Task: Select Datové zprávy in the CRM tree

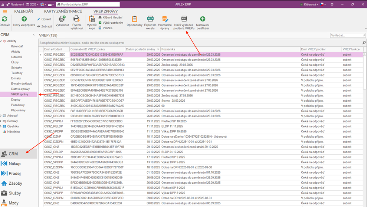Action: (20, 89)
